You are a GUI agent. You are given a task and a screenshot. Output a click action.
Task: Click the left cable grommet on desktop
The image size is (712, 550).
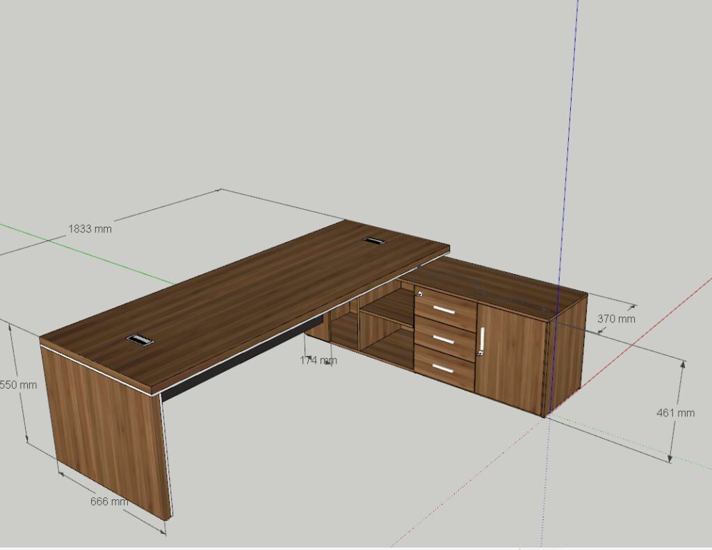(140, 339)
